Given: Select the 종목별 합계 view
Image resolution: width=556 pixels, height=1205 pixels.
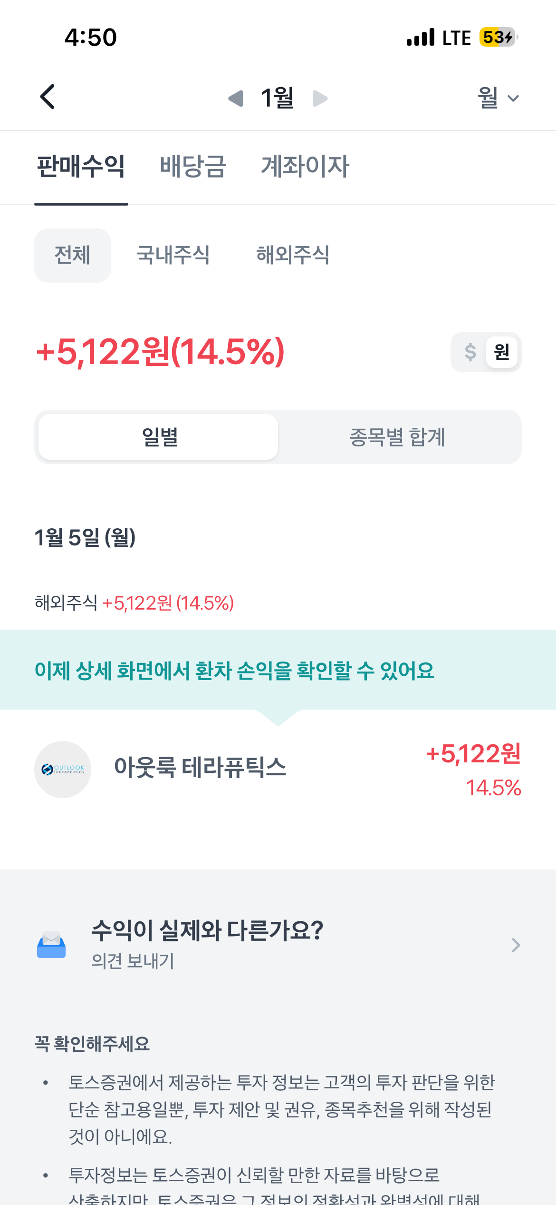Looking at the screenshot, I should click(x=397, y=437).
